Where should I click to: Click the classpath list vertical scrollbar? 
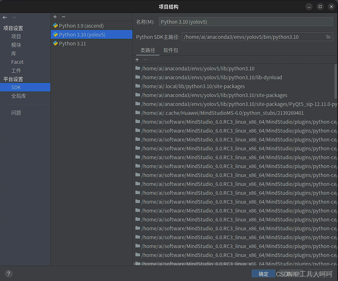point(336,81)
